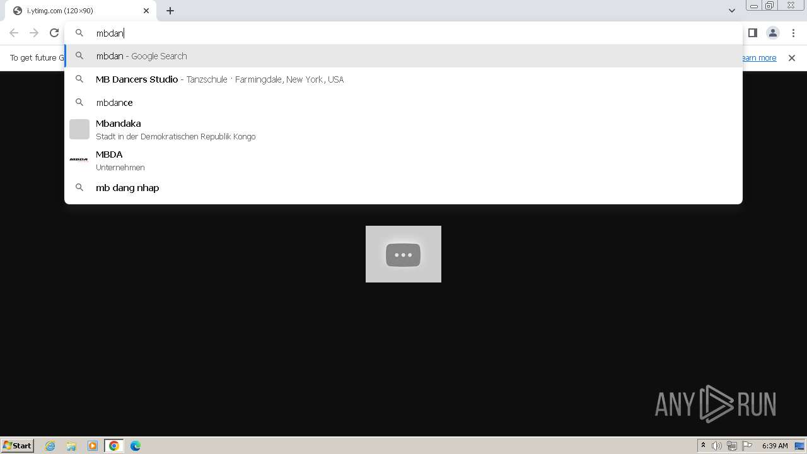Choose the MBDA Unternehmen suggestion
This screenshot has width=807, height=454.
[x=403, y=160]
